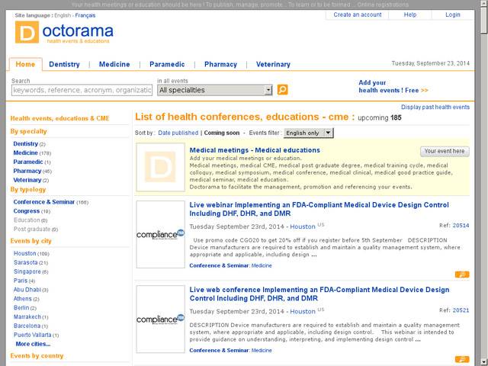Show events in Berlin
The image size is (488, 366).
21,307
